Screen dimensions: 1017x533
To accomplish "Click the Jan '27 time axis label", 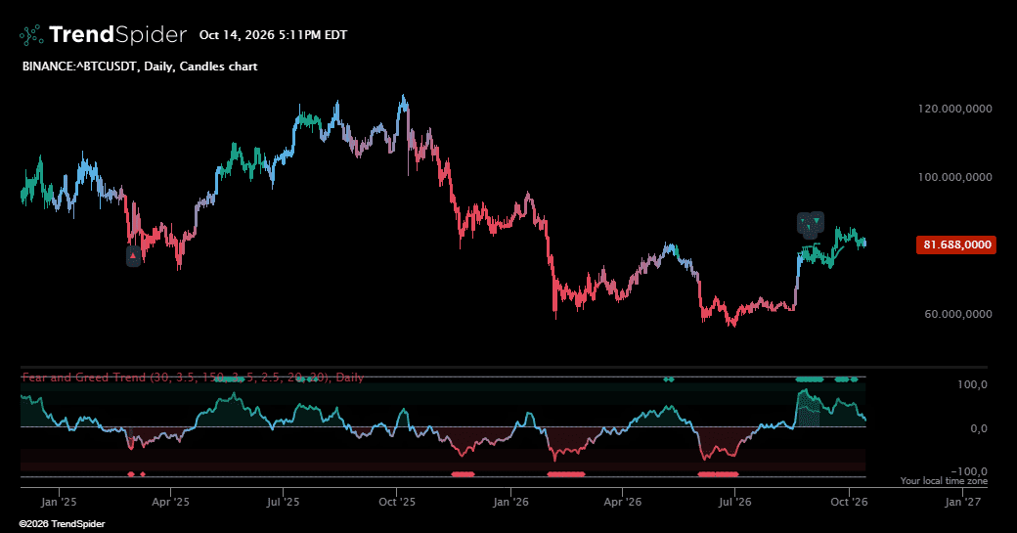I will click(x=963, y=502).
